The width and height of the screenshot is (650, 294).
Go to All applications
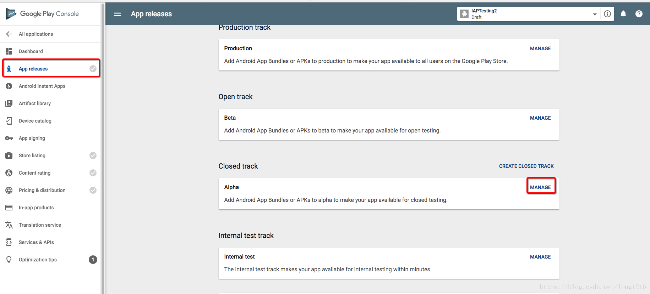[36, 34]
